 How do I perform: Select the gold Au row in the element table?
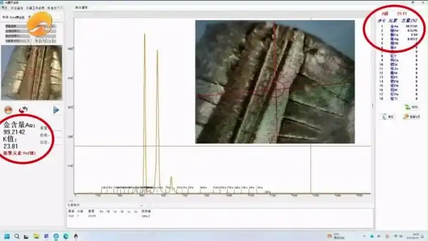[399, 26]
